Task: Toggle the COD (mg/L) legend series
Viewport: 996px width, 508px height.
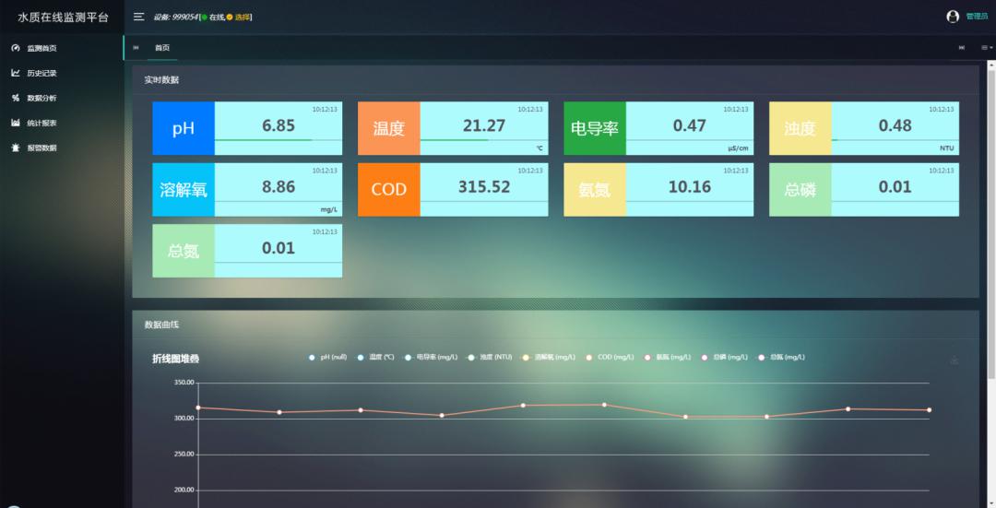Action: coord(611,357)
